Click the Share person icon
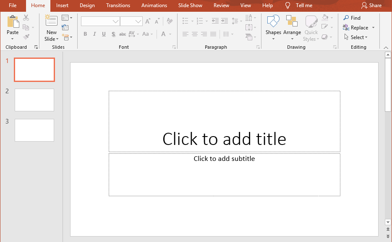This screenshot has height=242, width=392. 364,5
